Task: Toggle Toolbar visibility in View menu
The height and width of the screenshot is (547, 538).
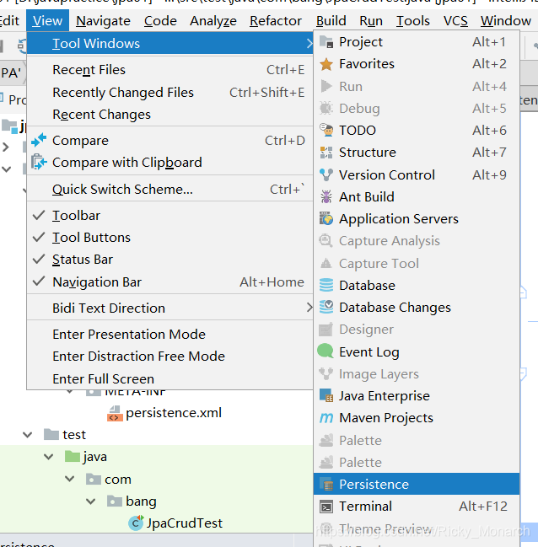Action: 169,216
